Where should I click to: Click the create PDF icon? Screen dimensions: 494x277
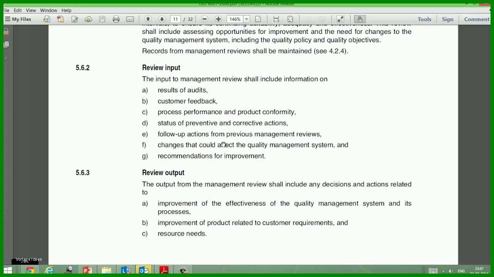[x=61, y=19]
